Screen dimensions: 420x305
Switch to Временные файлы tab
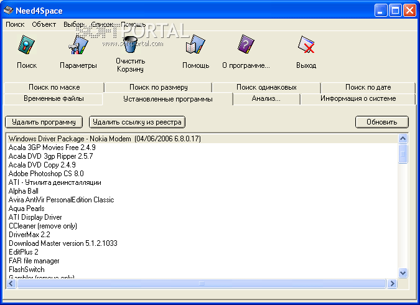54,98
